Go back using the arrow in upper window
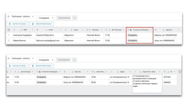Viewport: 188px width, 106px height. [9, 16]
